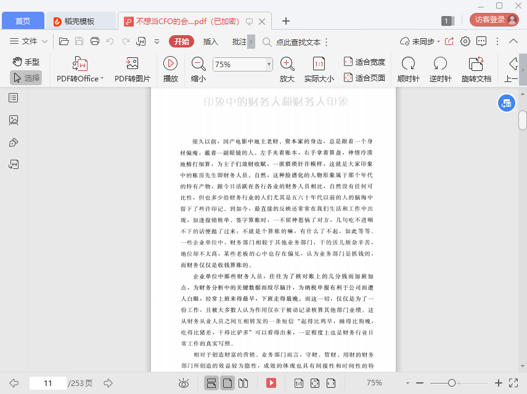Click the save icon in toolbar
Image resolution: width=527 pixels, height=394 pixels.
[x=80, y=41]
